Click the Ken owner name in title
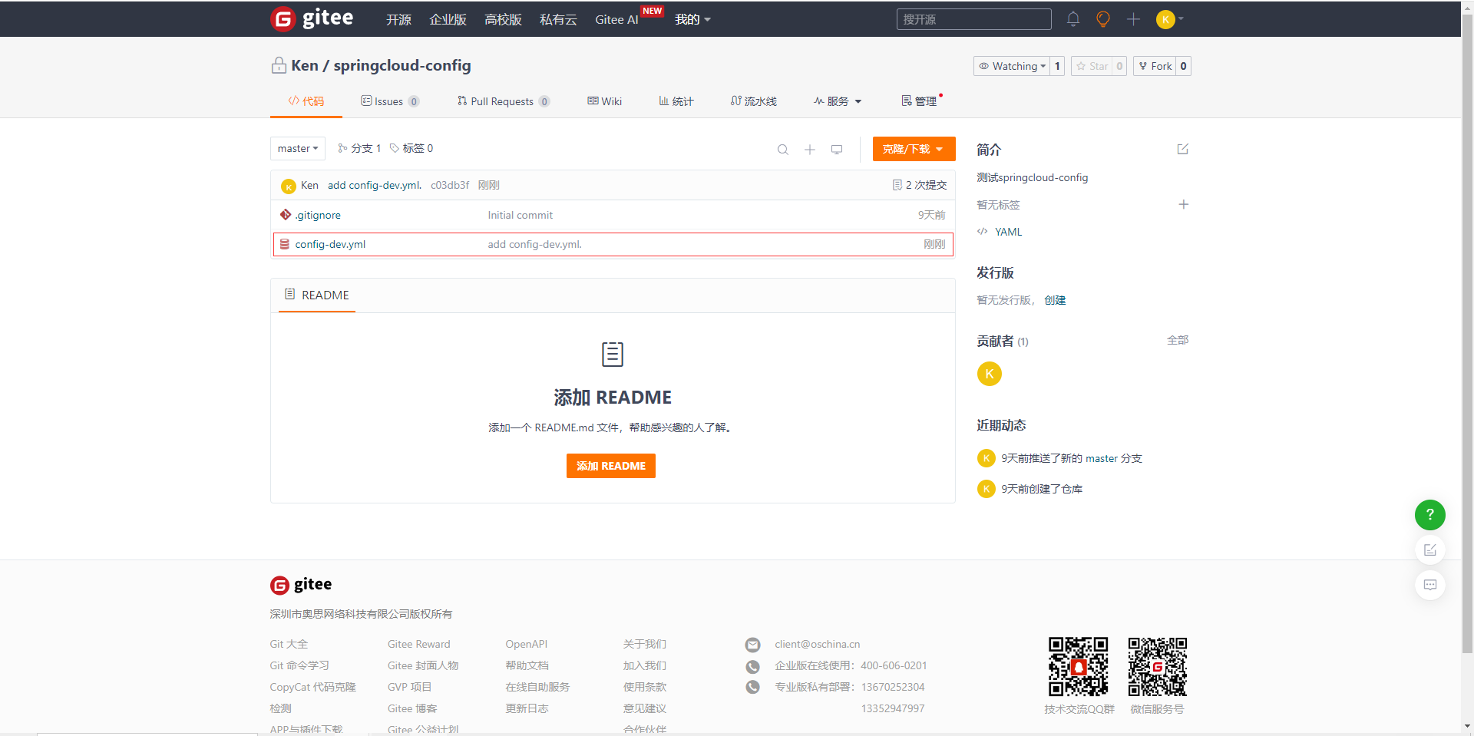 [305, 66]
